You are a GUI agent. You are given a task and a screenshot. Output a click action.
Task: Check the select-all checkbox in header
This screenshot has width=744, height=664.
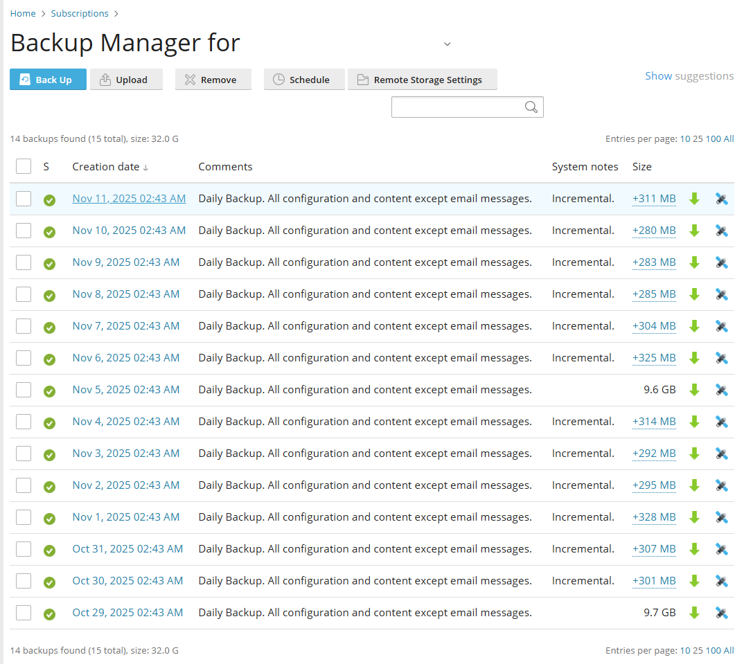click(x=24, y=166)
